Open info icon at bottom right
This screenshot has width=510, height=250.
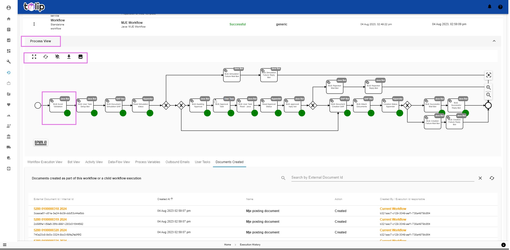pyautogui.click(x=503, y=245)
